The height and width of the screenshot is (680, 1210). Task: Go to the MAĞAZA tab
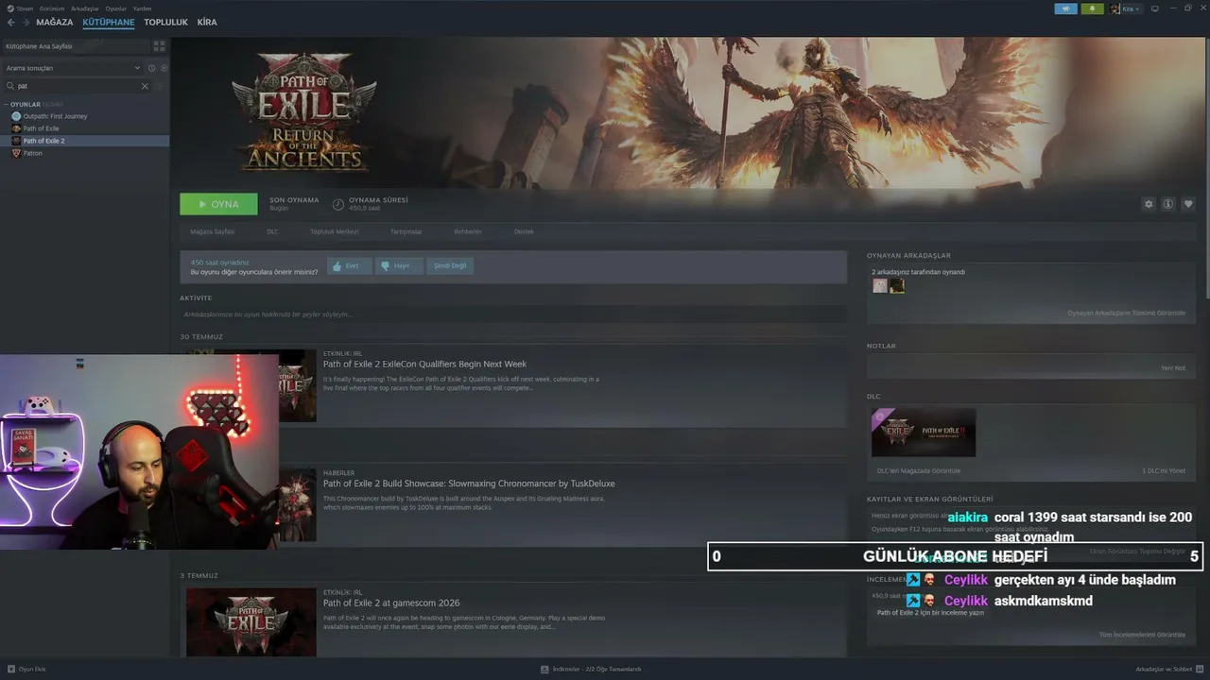pos(55,22)
